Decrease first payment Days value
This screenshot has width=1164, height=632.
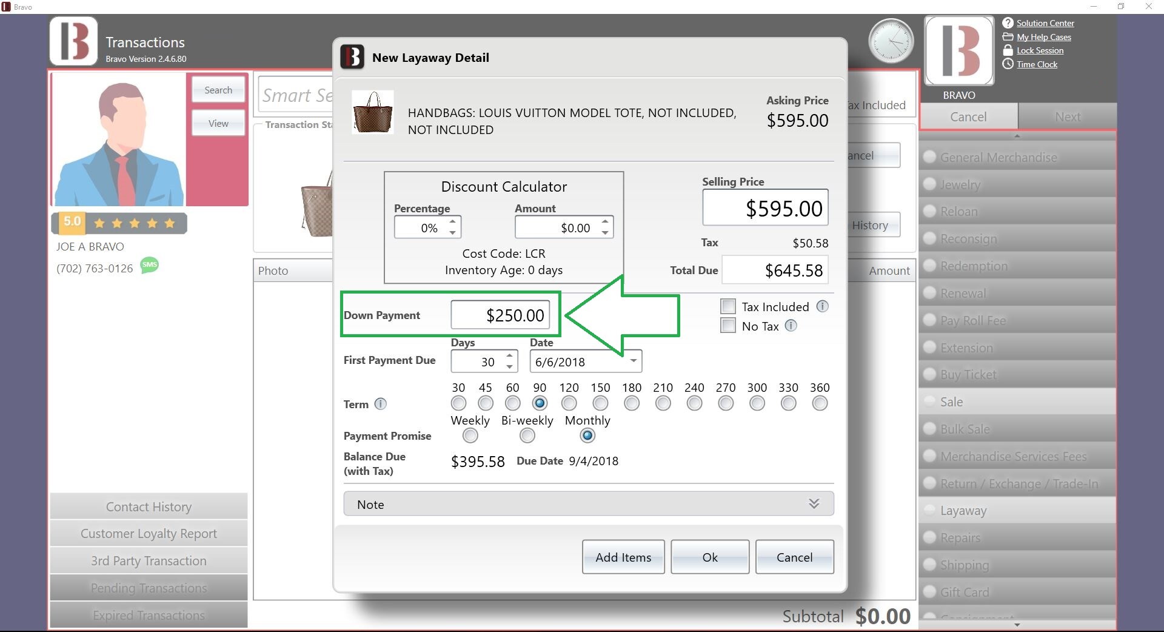(509, 367)
